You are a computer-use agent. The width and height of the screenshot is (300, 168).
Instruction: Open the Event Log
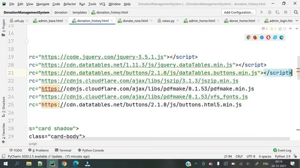tap(282, 150)
